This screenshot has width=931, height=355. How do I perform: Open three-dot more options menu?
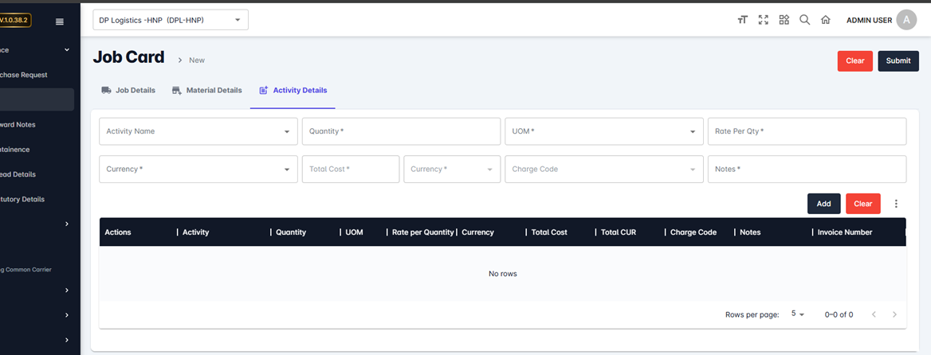(896, 204)
